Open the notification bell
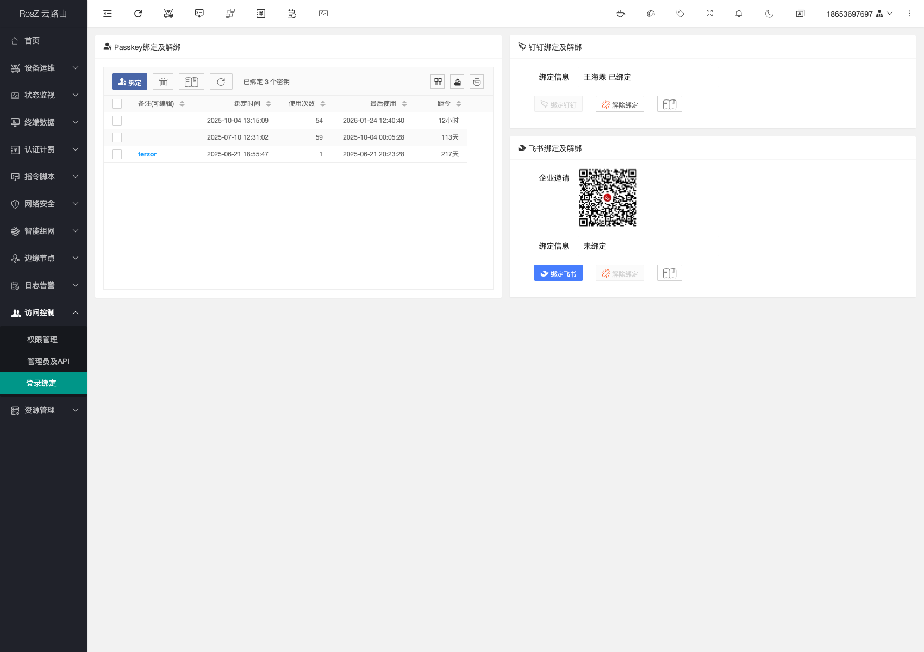This screenshot has height=652, width=924. (x=739, y=14)
